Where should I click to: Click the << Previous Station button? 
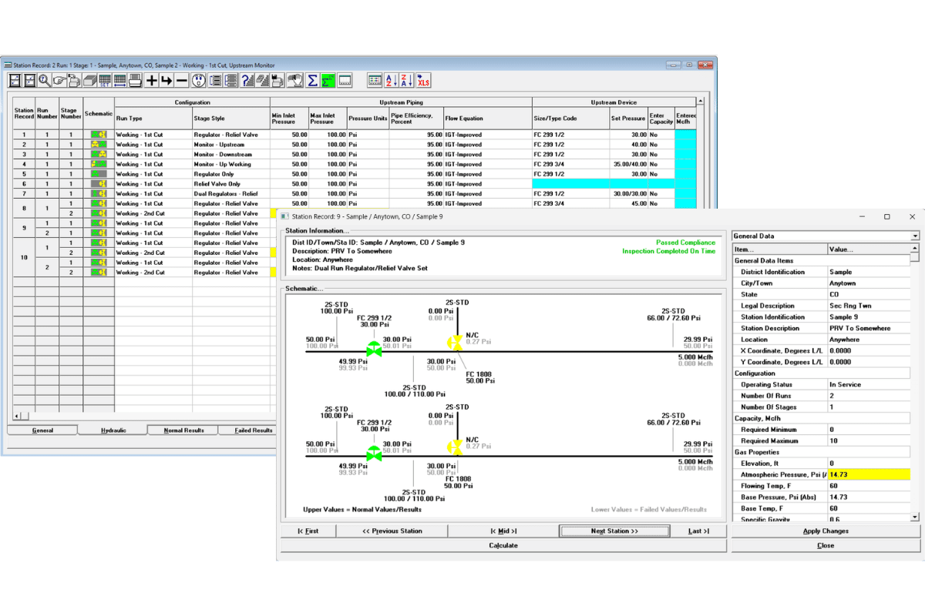(392, 531)
